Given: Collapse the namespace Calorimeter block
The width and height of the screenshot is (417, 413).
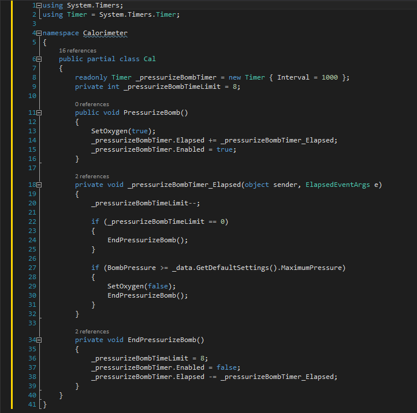Looking at the screenshot, I should pos(39,33).
